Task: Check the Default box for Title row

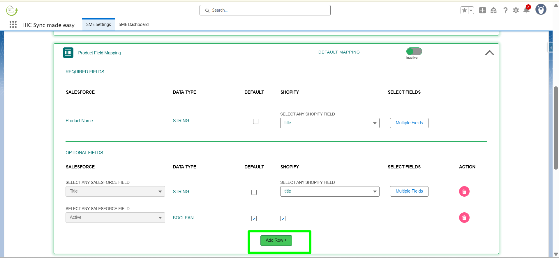Action: (254, 192)
